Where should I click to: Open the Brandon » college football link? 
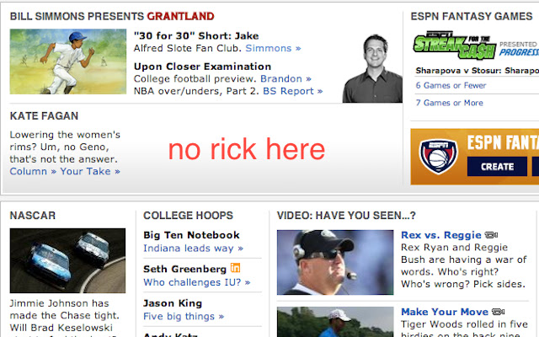286,78
